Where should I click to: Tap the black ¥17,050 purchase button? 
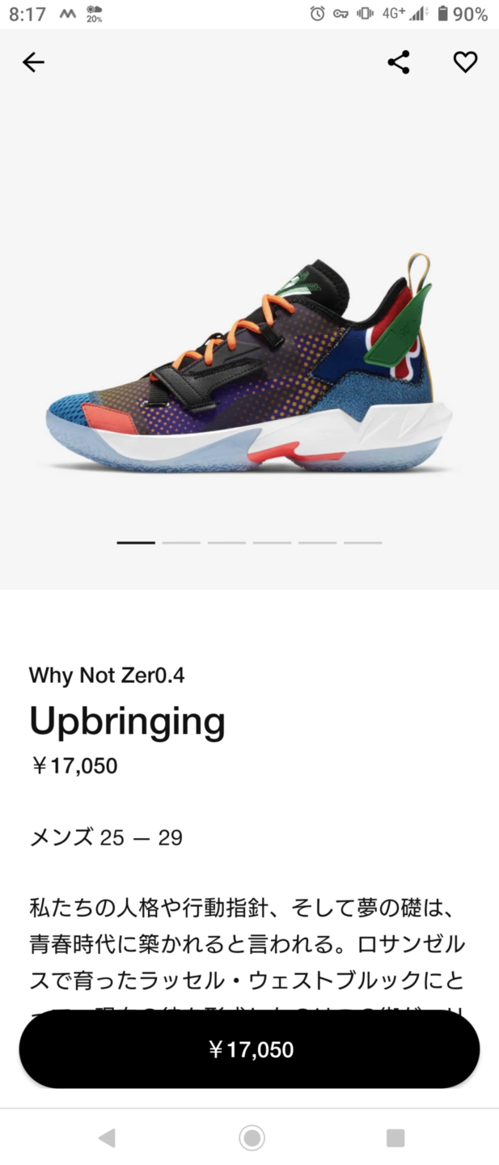point(249,1049)
